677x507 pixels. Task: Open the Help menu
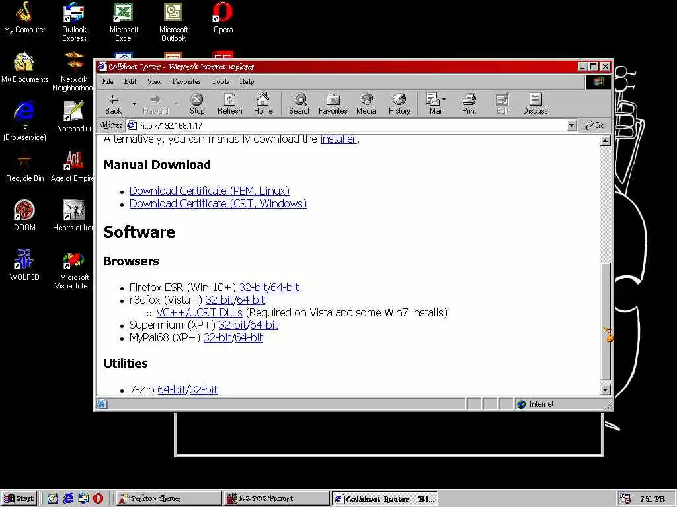(247, 81)
